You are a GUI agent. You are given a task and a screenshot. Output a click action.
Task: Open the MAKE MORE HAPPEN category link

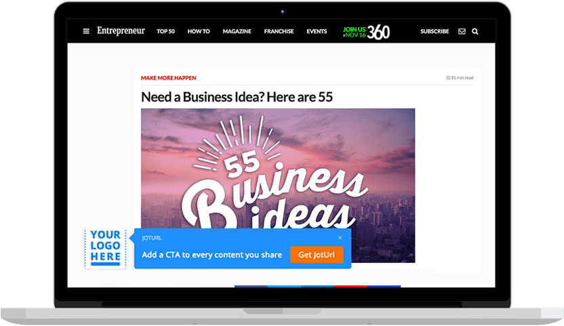(x=168, y=78)
